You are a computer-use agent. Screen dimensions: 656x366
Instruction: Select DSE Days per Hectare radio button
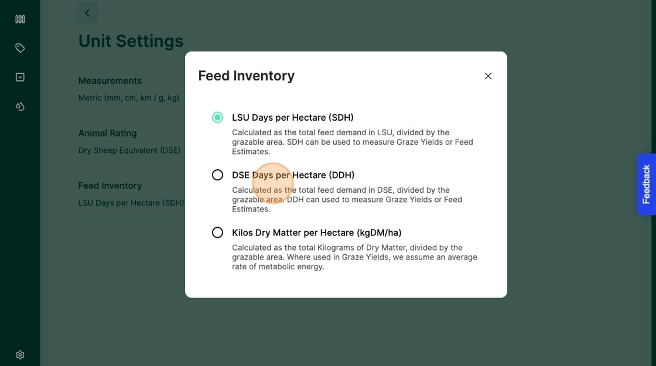click(x=217, y=175)
